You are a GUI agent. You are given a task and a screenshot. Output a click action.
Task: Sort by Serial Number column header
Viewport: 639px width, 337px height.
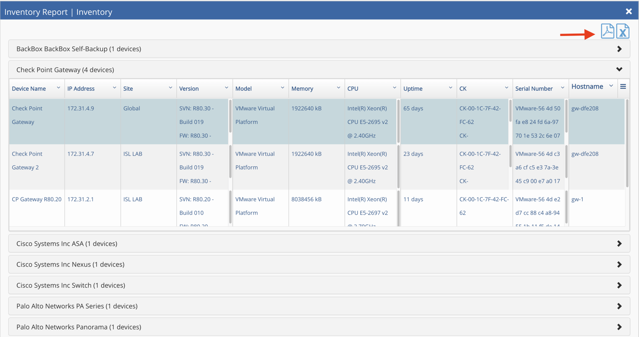(534, 89)
